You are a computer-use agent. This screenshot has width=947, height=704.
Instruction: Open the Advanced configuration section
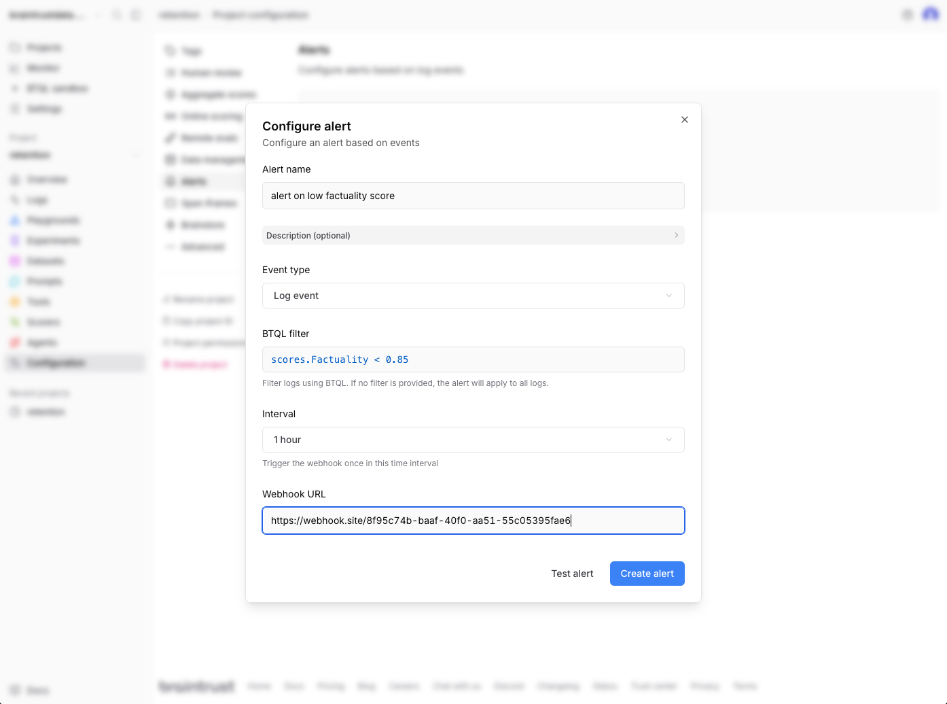pyautogui.click(x=202, y=247)
